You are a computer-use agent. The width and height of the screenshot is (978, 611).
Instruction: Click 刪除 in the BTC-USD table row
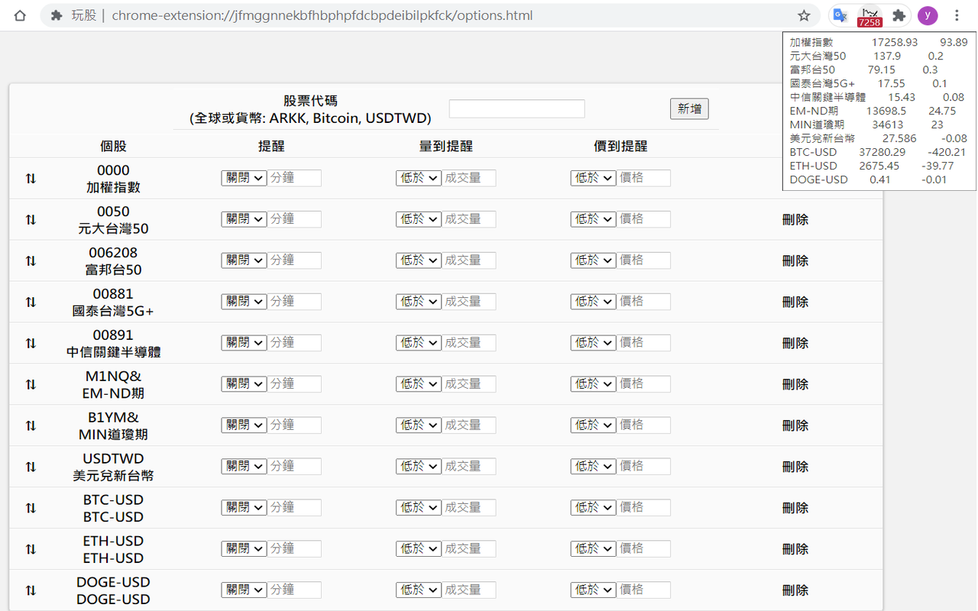point(795,509)
